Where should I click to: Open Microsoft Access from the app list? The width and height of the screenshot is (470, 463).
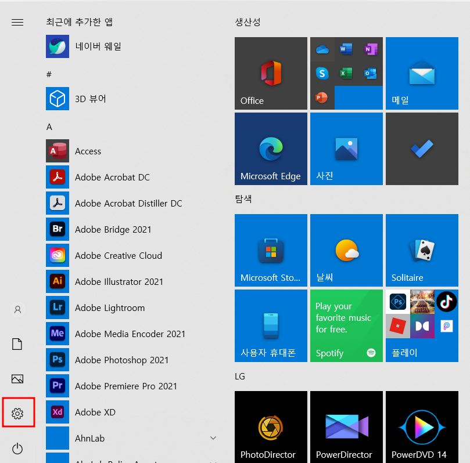pos(132,151)
